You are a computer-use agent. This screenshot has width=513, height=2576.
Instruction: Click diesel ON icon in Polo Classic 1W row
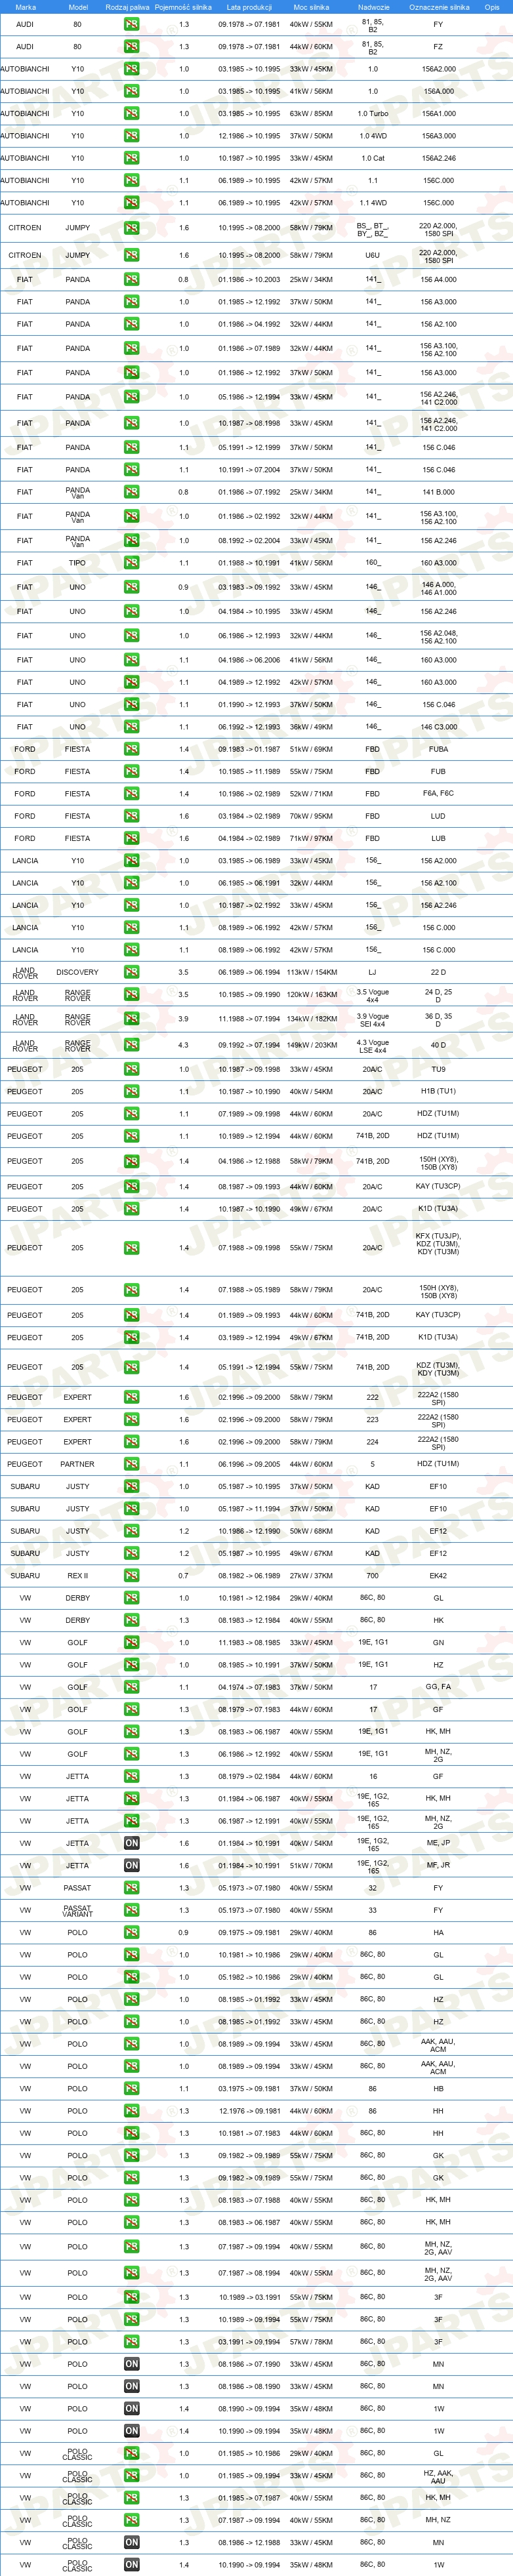point(131,2565)
